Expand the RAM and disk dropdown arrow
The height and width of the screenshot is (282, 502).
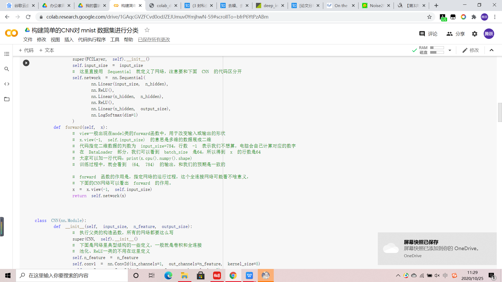point(450,50)
